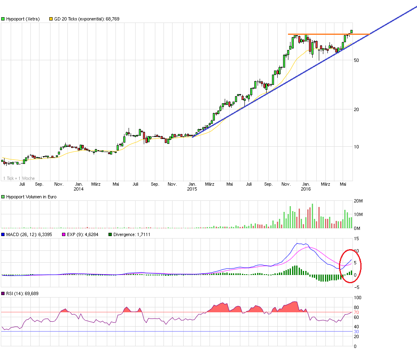Viewport: 417px width, 350px height.
Task: Select the 'RSI (14): 69,689' label
Action: click(22, 293)
